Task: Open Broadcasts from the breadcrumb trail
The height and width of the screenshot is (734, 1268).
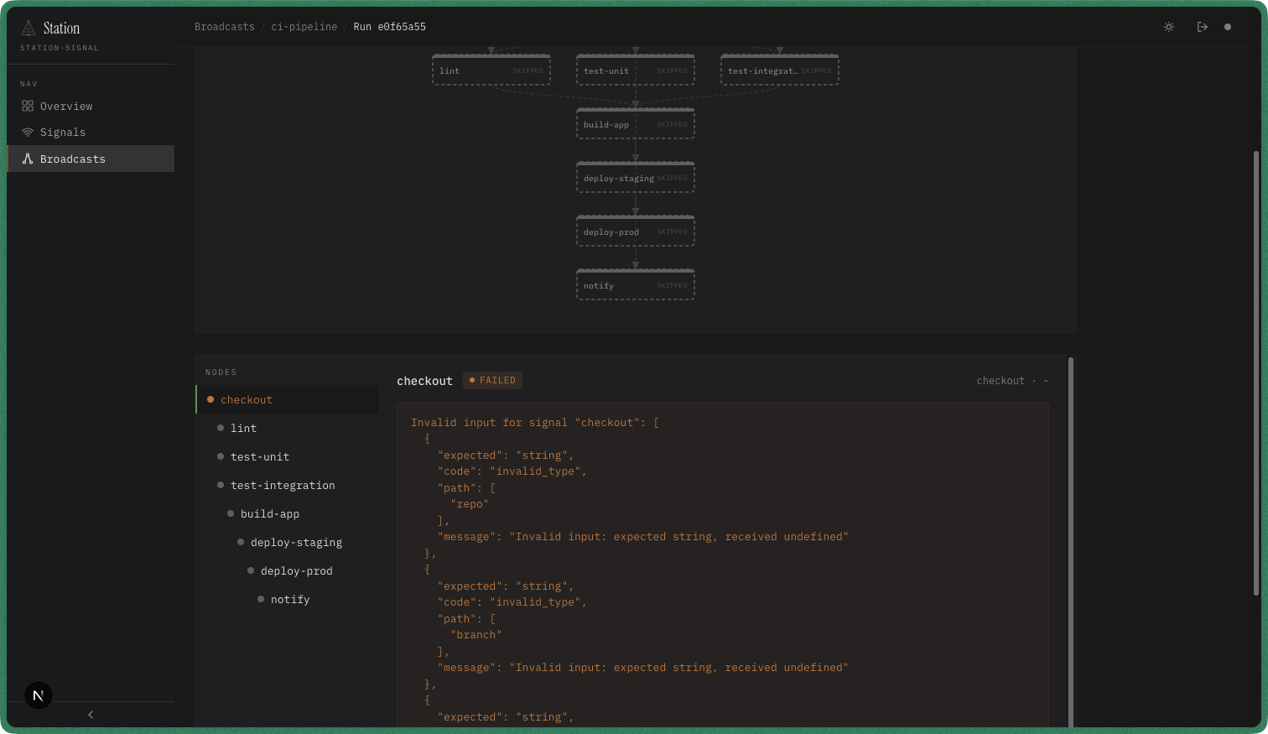Action: click(224, 26)
